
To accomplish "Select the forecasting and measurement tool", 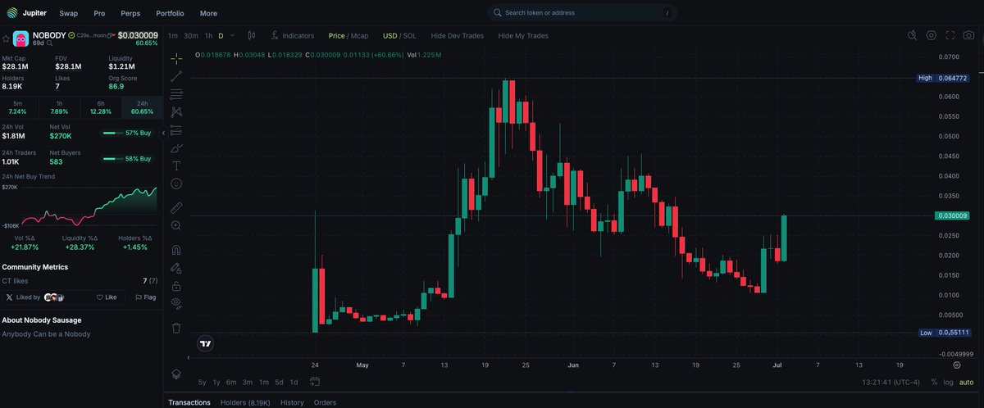I will click(x=176, y=129).
